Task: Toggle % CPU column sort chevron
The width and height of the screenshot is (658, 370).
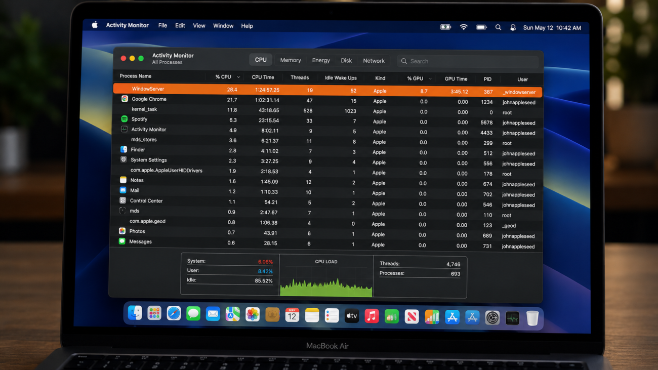Action: (238, 77)
